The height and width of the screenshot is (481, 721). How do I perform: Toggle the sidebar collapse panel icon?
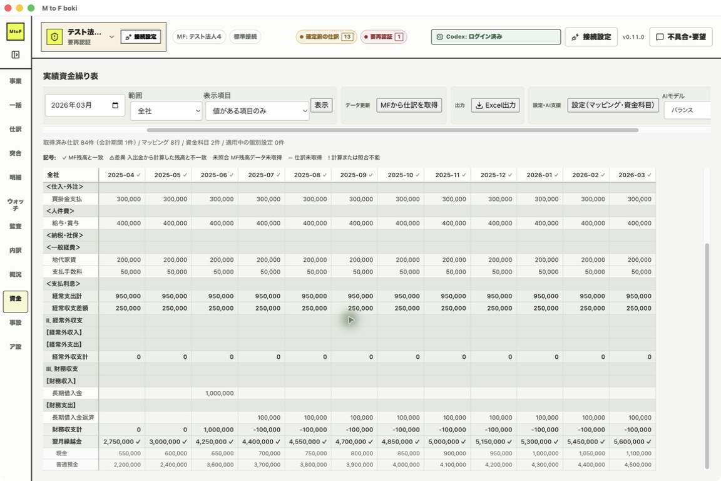pyautogui.click(x=15, y=54)
